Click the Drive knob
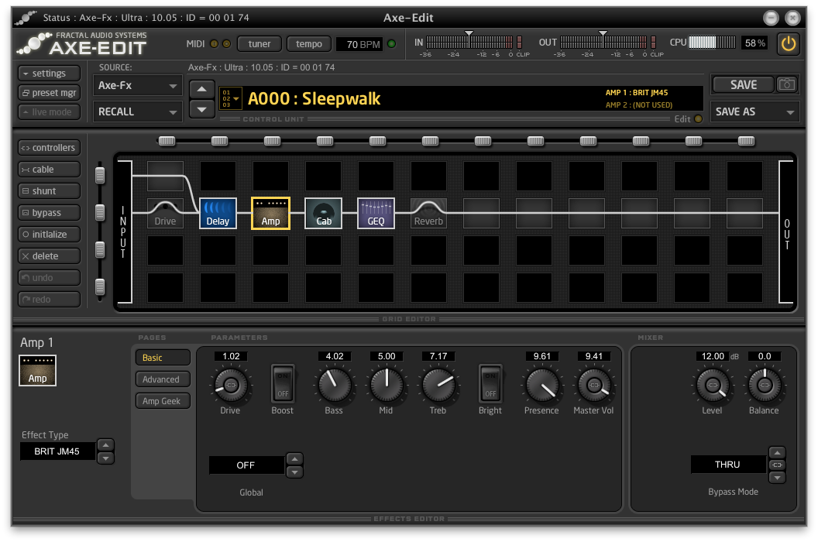 click(x=230, y=386)
